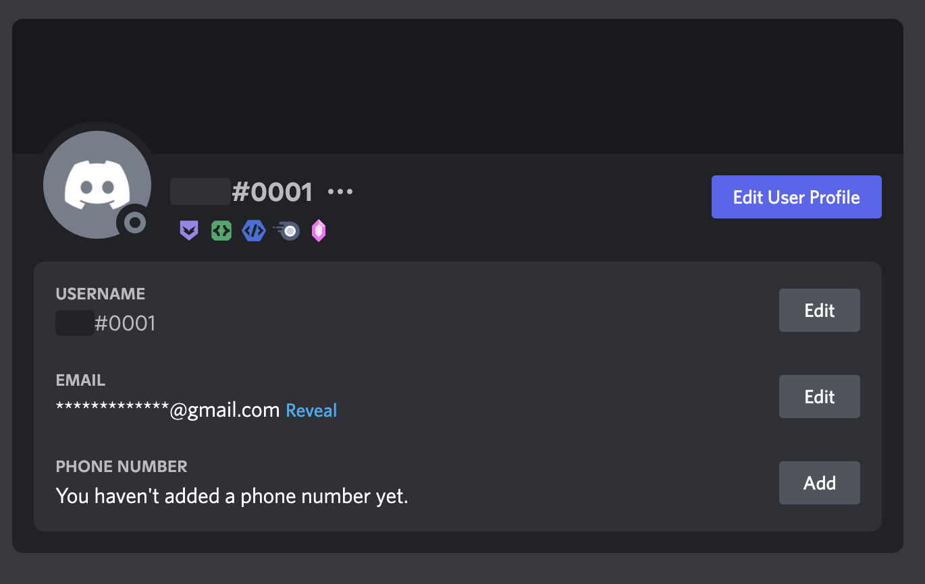The width and height of the screenshot is (925, 584).
Task: Click the Discord default avatar picture
Action: pyautogui.click(x=96, y=183)
